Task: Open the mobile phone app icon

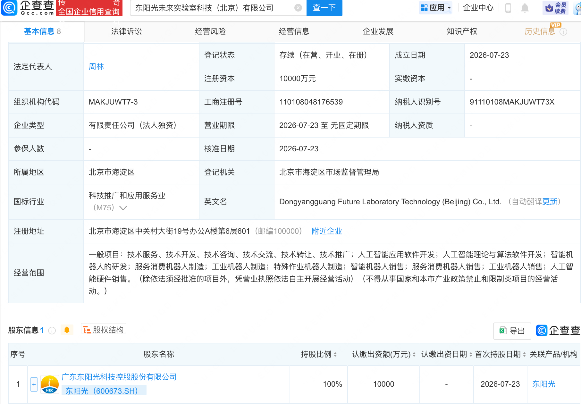Action: pyautogui.click(x=508, y=8)
